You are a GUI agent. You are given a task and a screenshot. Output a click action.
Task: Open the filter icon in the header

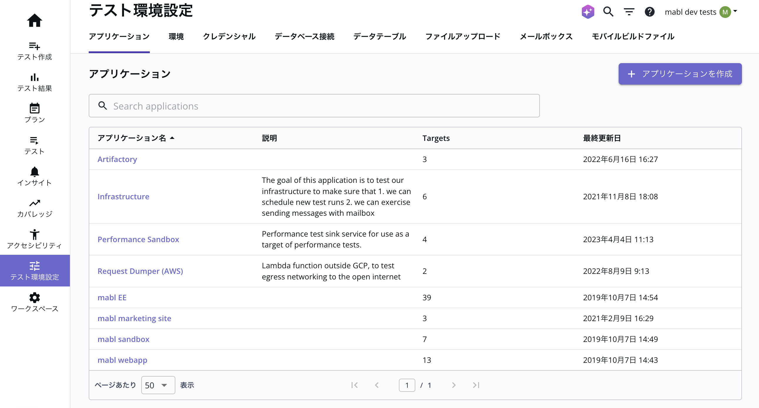pyautogui.click(x=629, y=12)
